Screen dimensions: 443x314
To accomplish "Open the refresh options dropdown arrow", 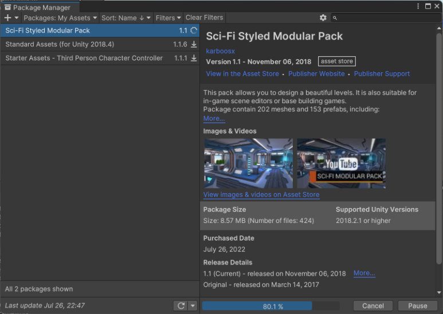I will pyautogui.click(x=193, y=305).
